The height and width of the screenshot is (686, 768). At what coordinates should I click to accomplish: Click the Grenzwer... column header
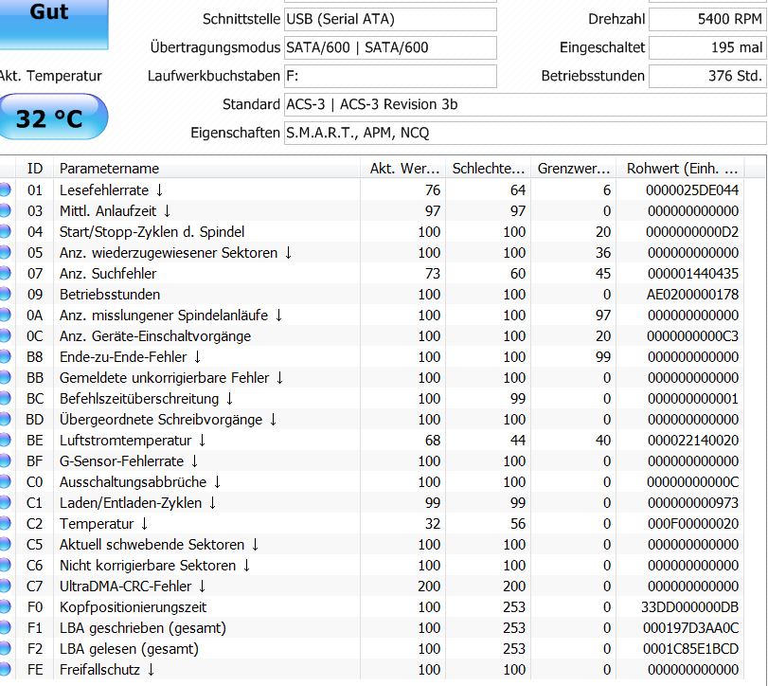[574, 169]
